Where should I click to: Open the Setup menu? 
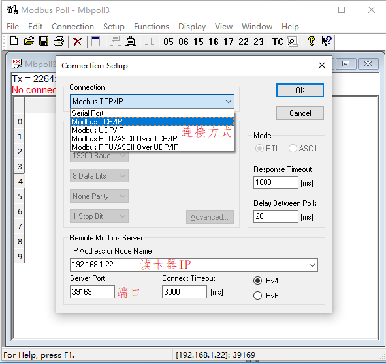tap(114, 27)
